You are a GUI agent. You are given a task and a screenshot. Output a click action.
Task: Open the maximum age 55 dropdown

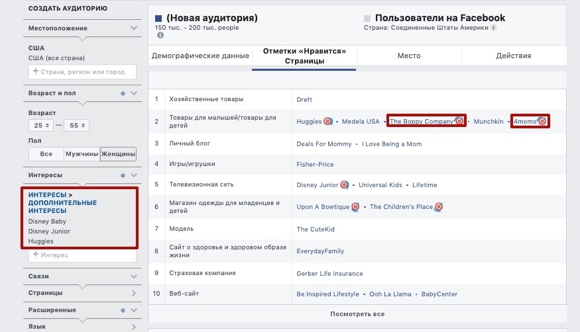coord(77,126)
